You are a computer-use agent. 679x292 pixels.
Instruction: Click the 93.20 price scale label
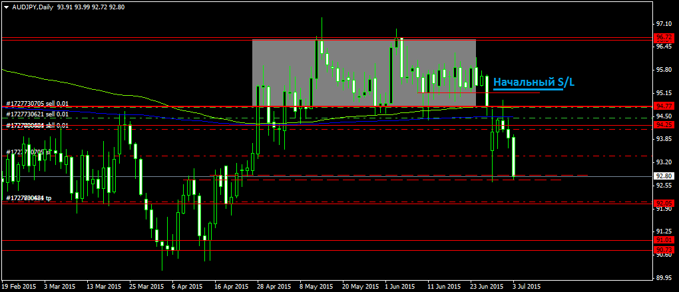pos(664,162)
